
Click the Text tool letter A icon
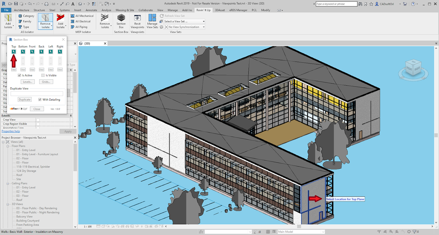(73, 4)
